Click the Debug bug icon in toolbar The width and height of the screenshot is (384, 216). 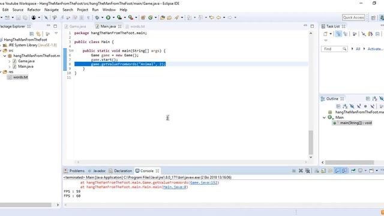[97, 17]
